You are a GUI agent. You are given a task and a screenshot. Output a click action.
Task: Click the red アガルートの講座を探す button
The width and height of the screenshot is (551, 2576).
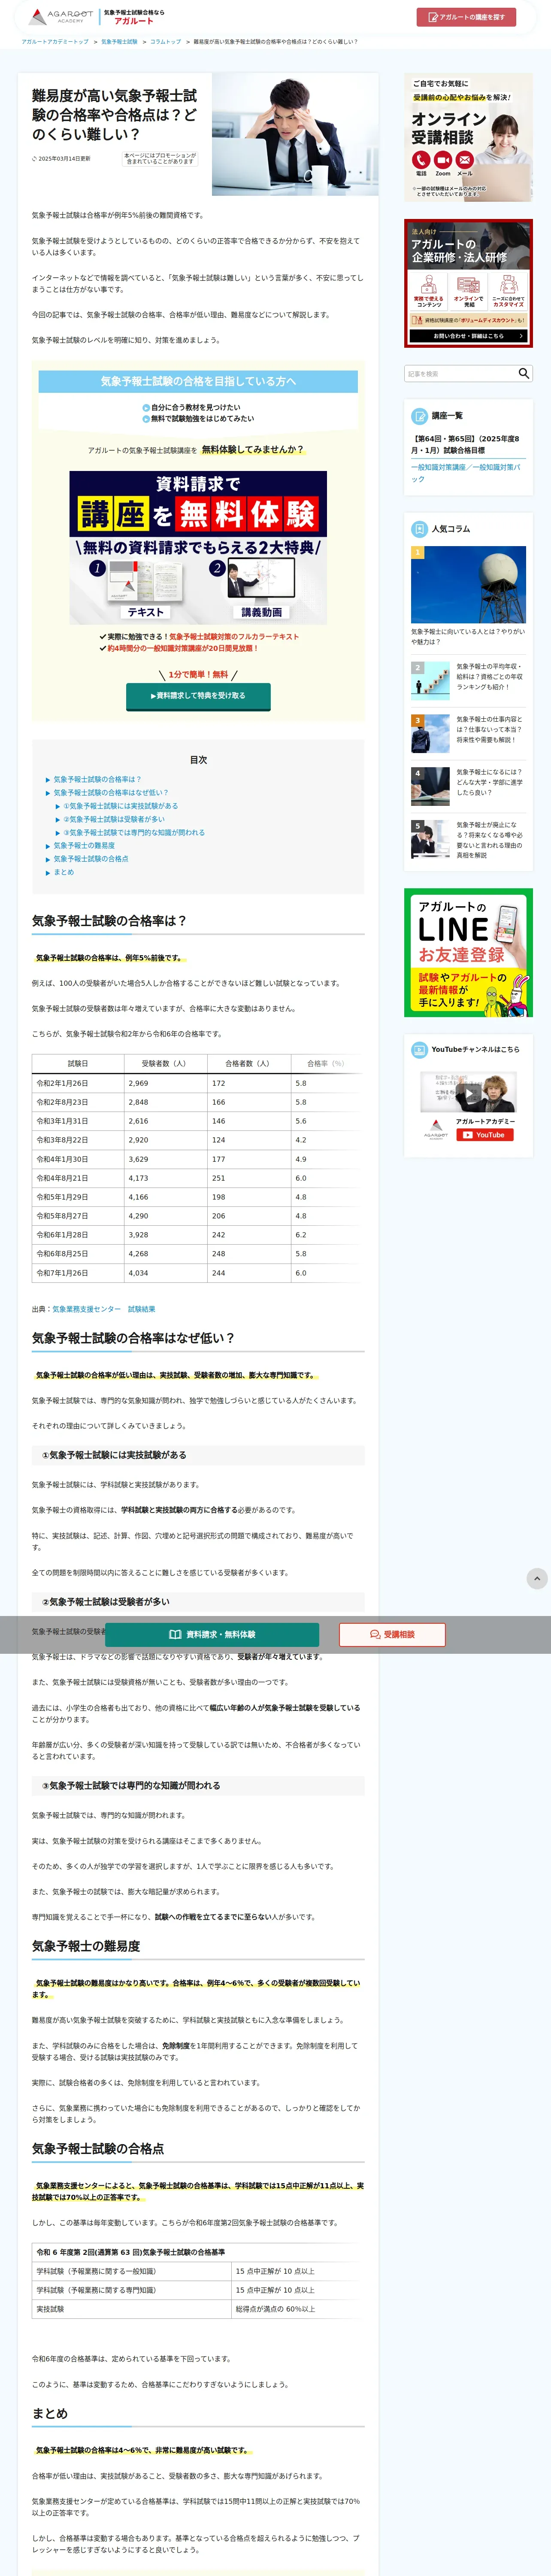point(466,17)
